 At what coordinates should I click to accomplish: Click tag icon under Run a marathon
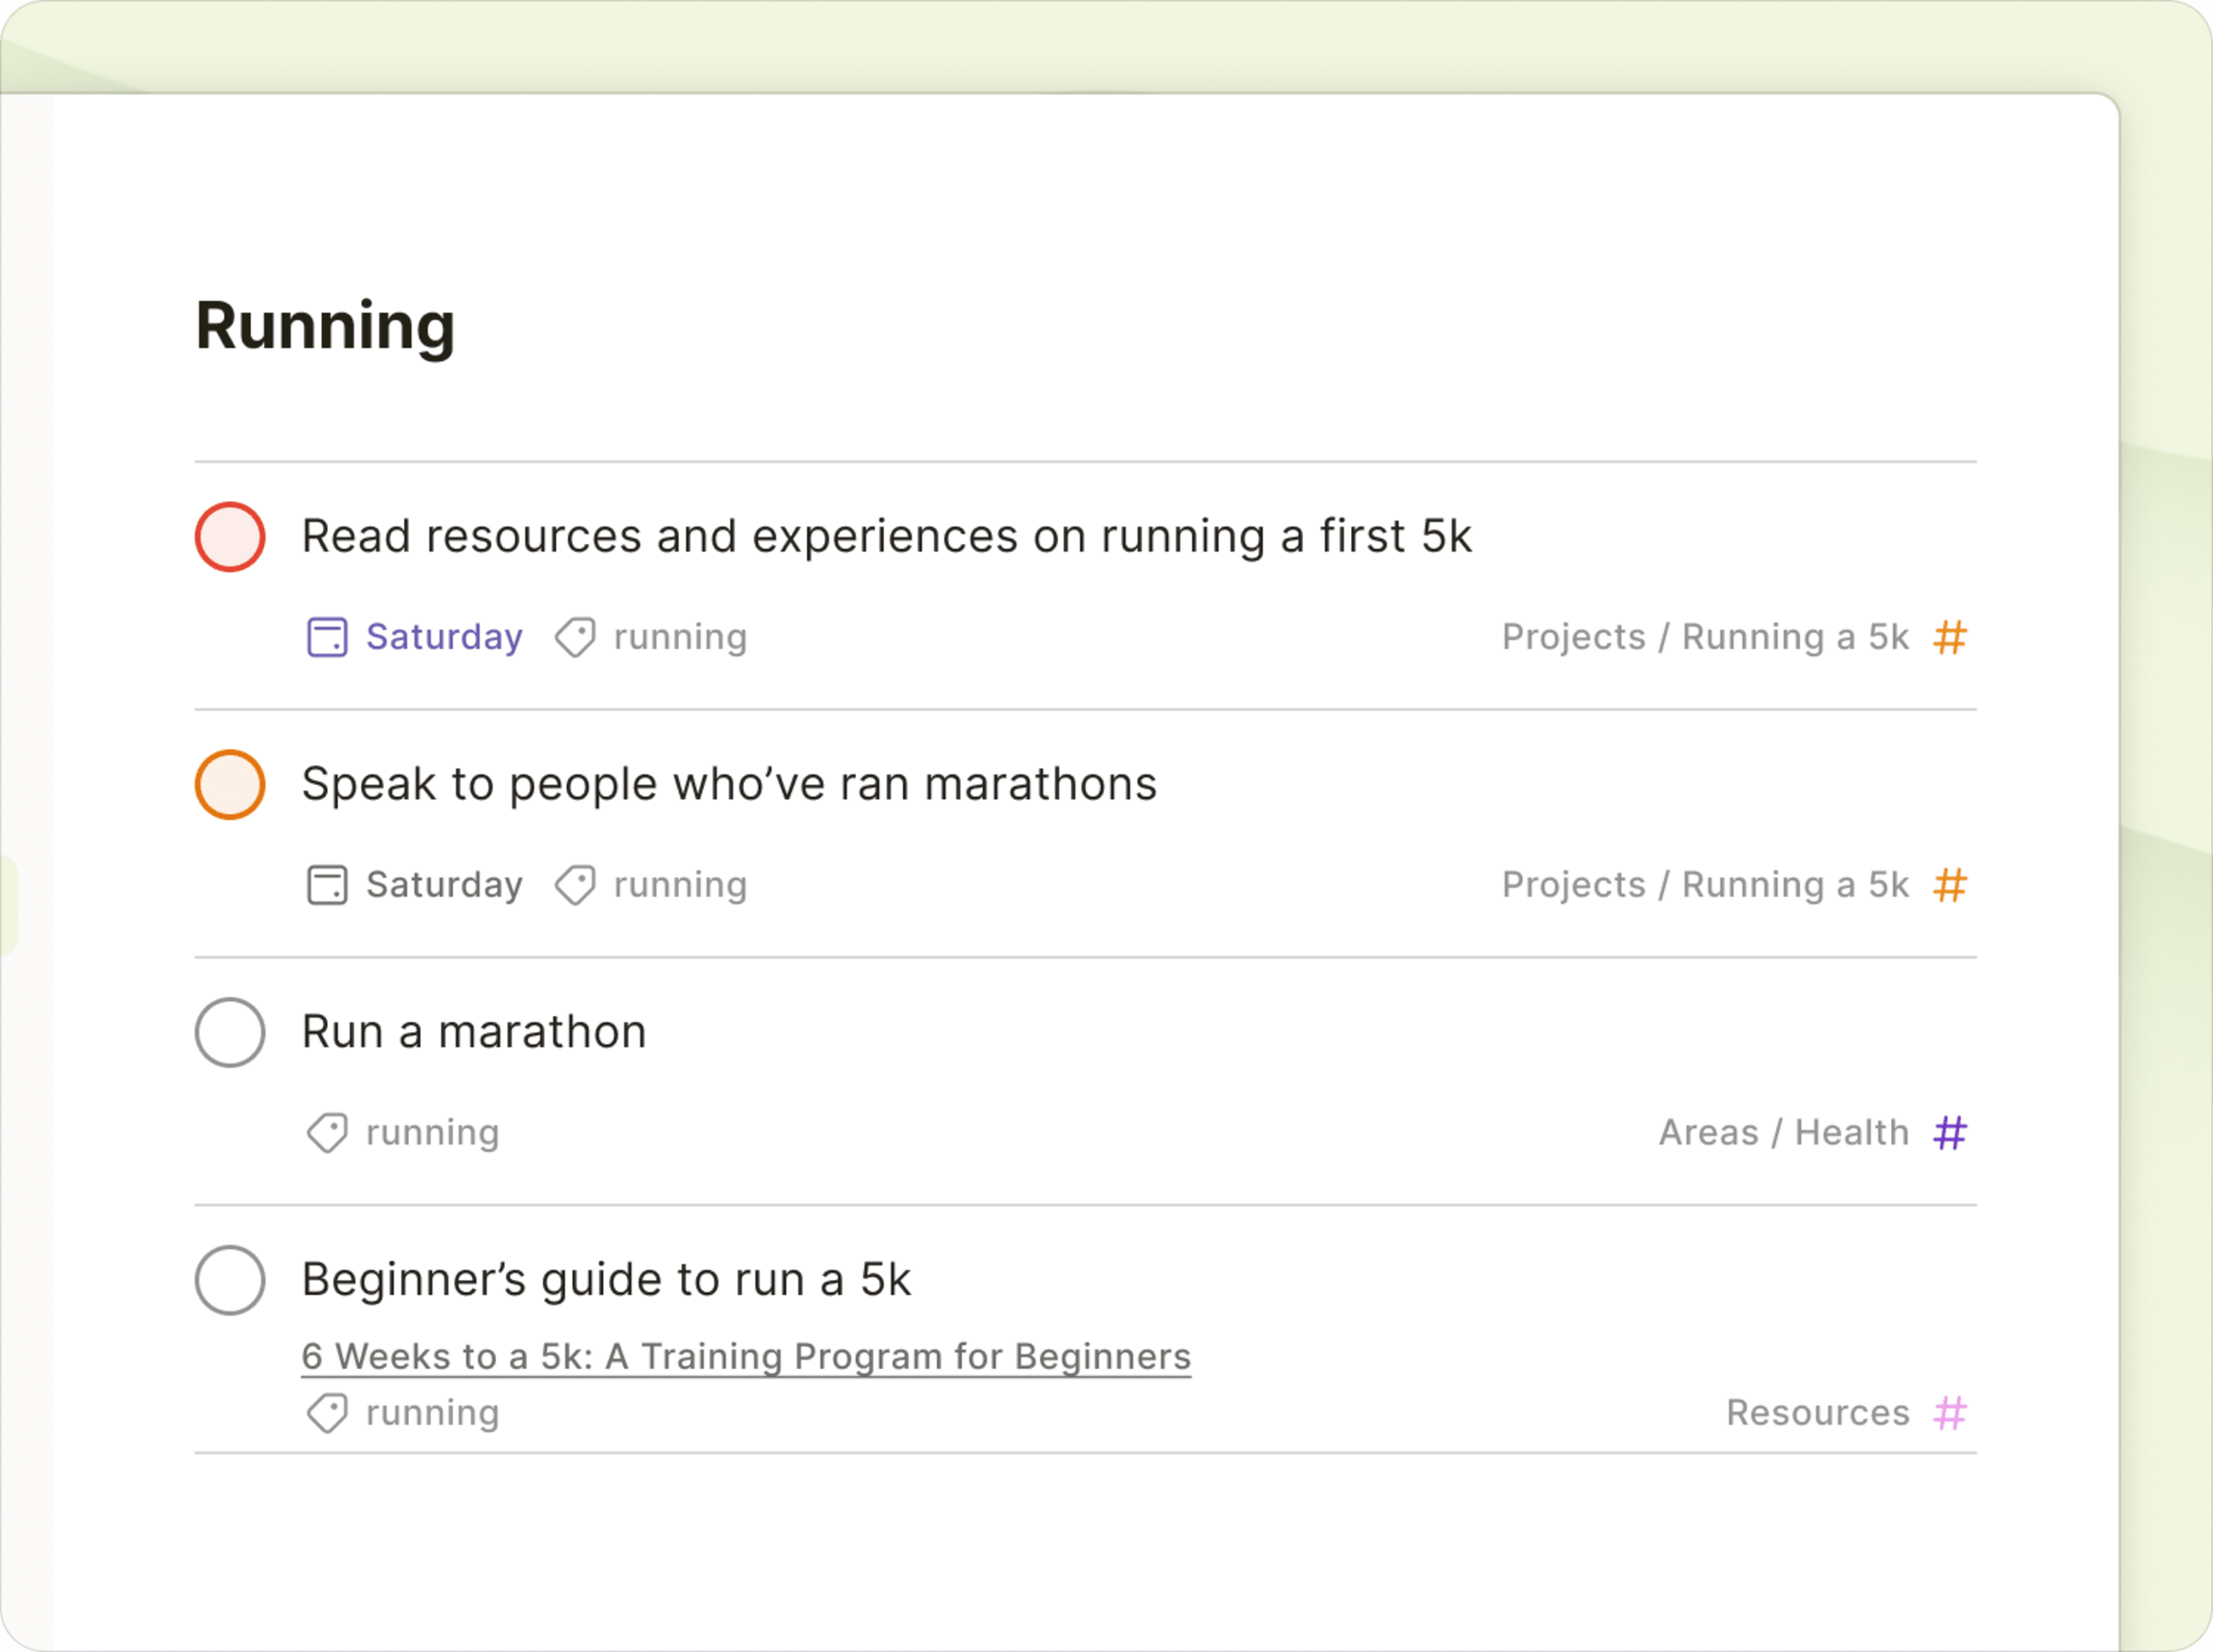(x=327, y=1133)
